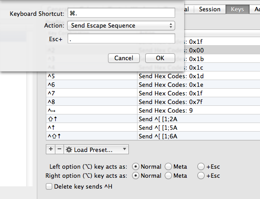
Task: Open the Action dropdown showing Send Escape Sequence
Action: coord(121,26)
